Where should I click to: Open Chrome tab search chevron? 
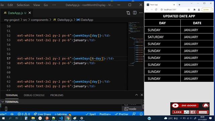coord(191,3)
